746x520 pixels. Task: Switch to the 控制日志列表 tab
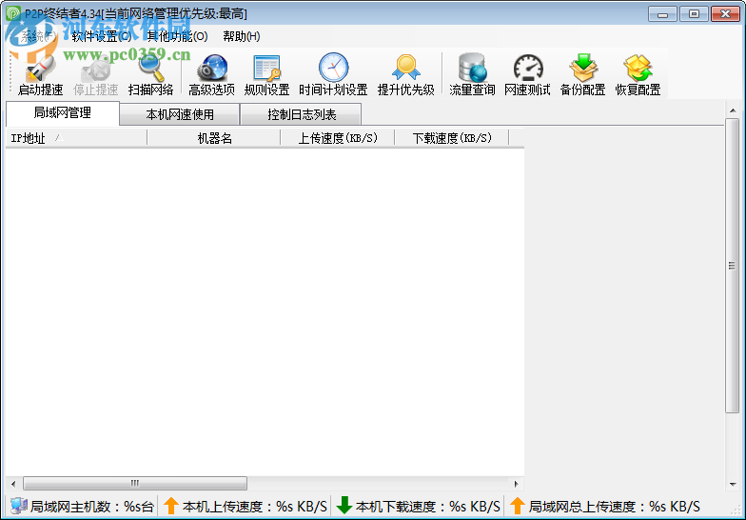301,114
